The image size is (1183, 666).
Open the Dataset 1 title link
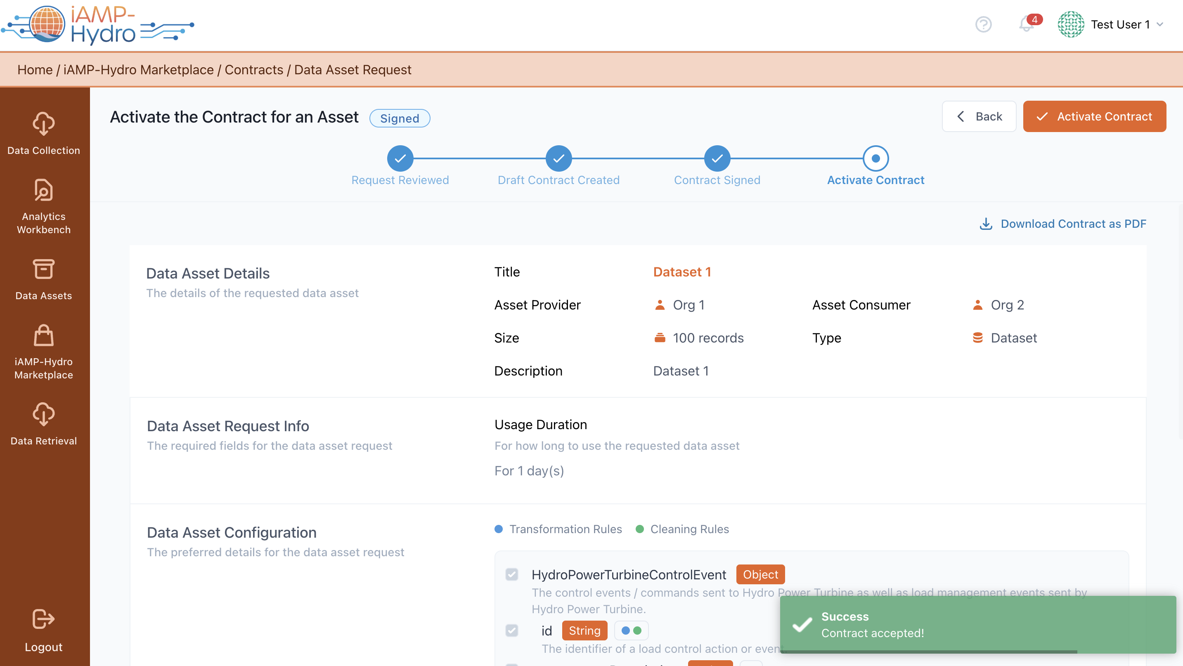681,272
